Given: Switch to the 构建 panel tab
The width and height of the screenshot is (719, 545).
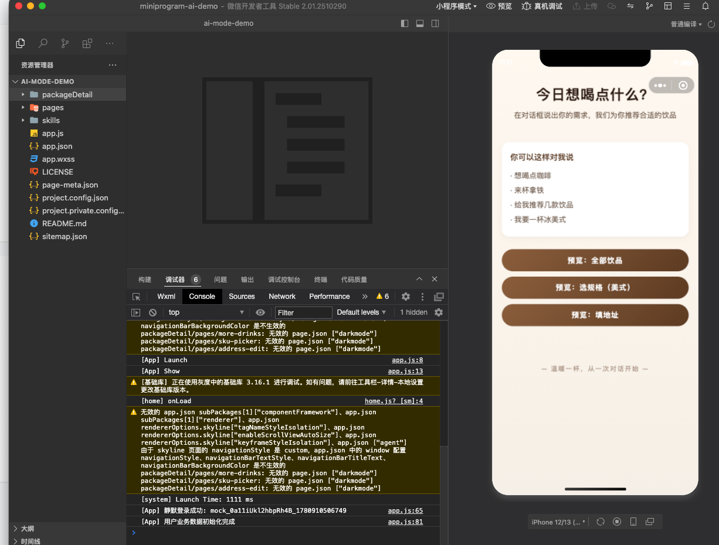Looking at the screenshot, I should pos(145,280).
